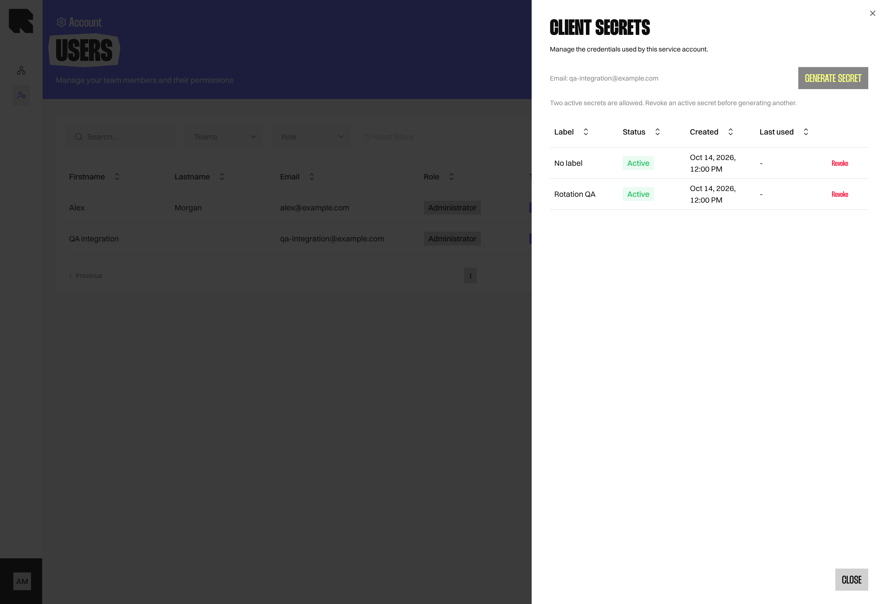Sort secrets by the Created column arrows
This screenshot has width=886, height=604.
730,132
